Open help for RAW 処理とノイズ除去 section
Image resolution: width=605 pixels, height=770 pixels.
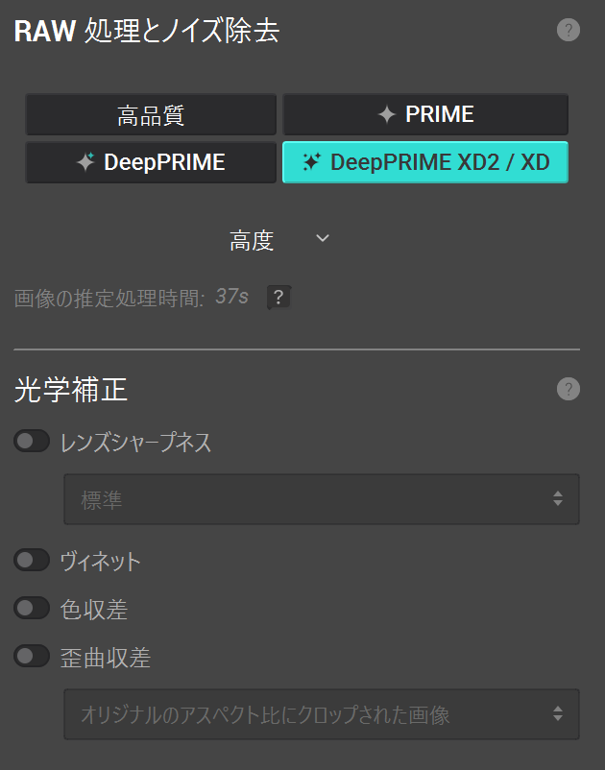(569, 30)
